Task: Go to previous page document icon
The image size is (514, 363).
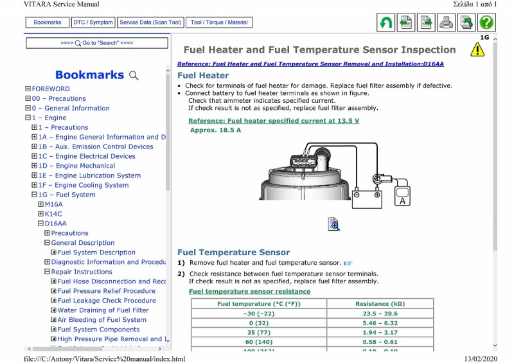Action: pyautogui.click(x=406, y=22)
